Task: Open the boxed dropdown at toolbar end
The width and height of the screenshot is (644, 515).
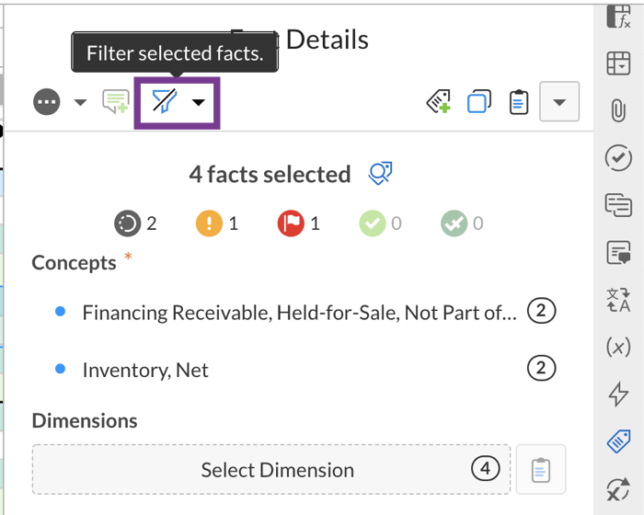Action: click(x=559, y=101)
